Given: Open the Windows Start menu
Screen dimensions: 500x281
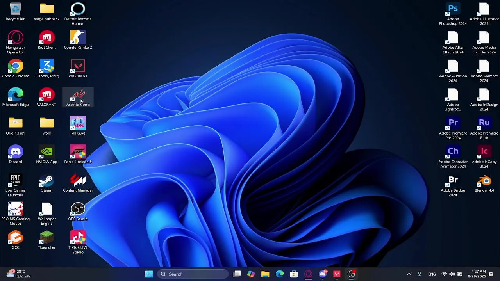Looking at the screenshot, I should [149, 274].
